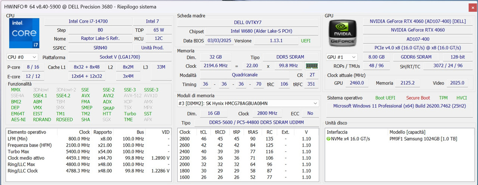The height and width of the screenshot is (185, 478).
Task: Click the 8.00 GB video memory field
Action: 376,57
